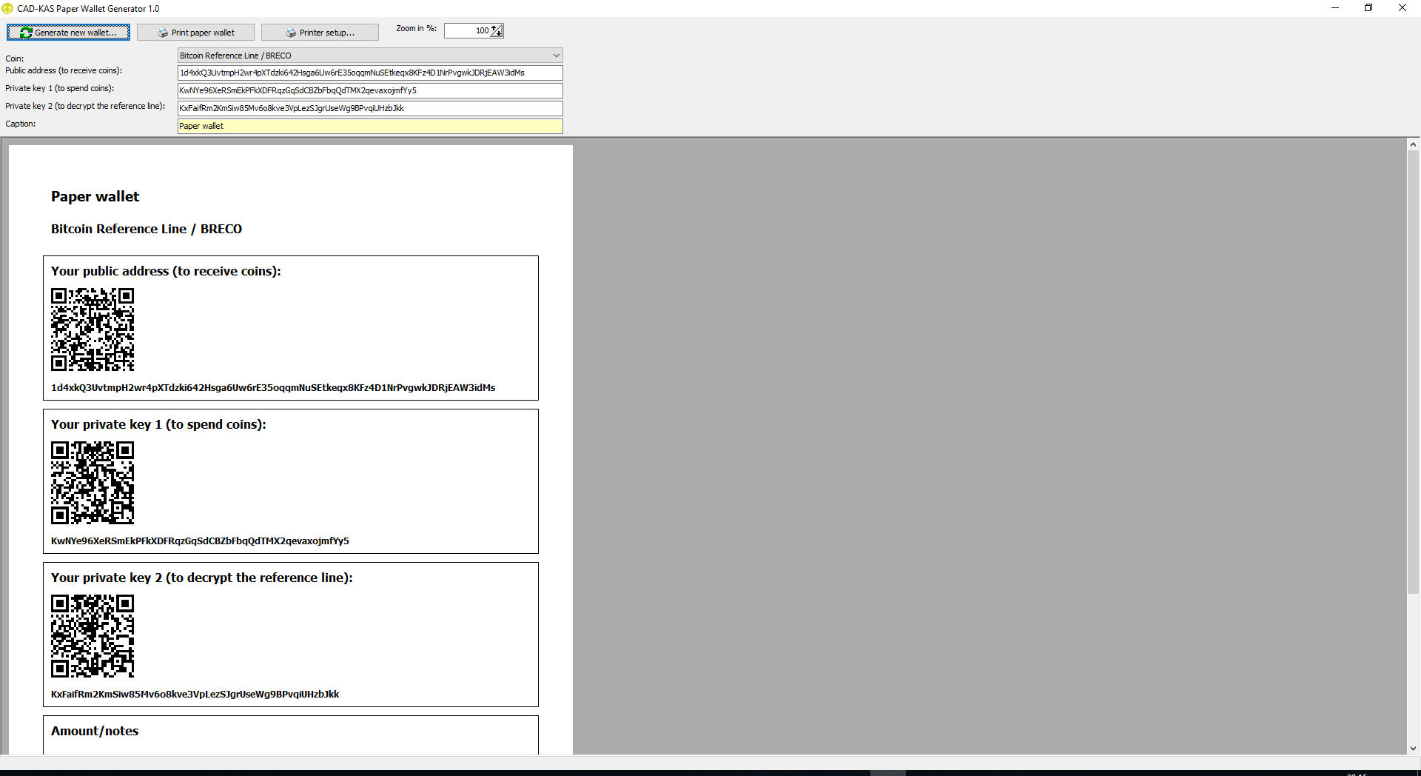The height and width of the screenshot is (776, 1421).
Task: Click the public address QR code
Action: [x=93, y=330]
